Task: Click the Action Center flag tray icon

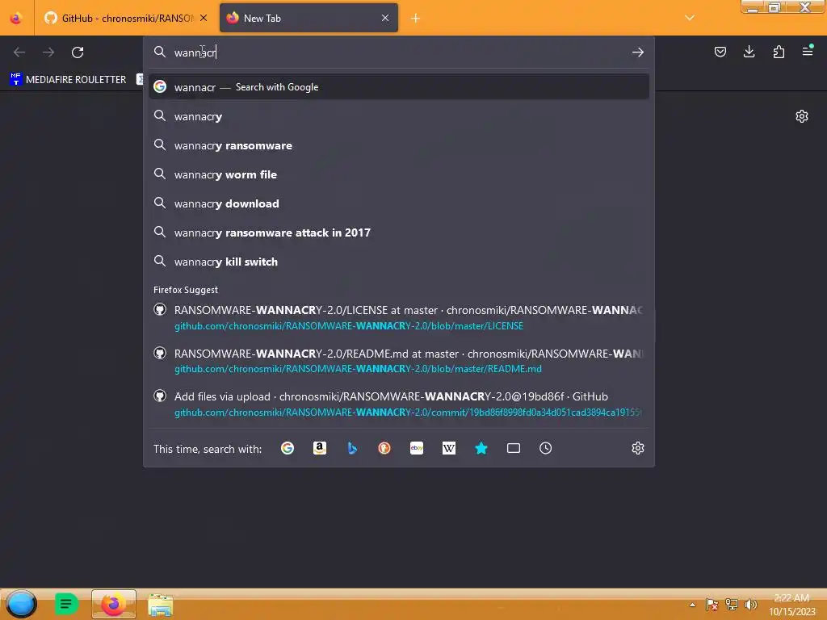Action: 712,605
